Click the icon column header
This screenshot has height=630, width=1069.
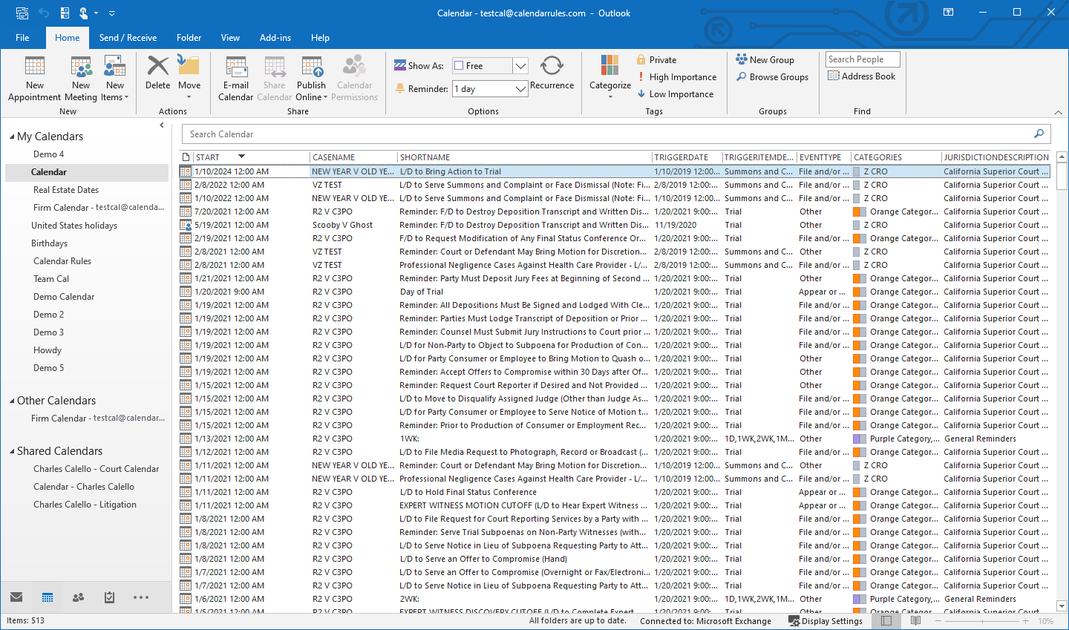[x=186, y=157]
